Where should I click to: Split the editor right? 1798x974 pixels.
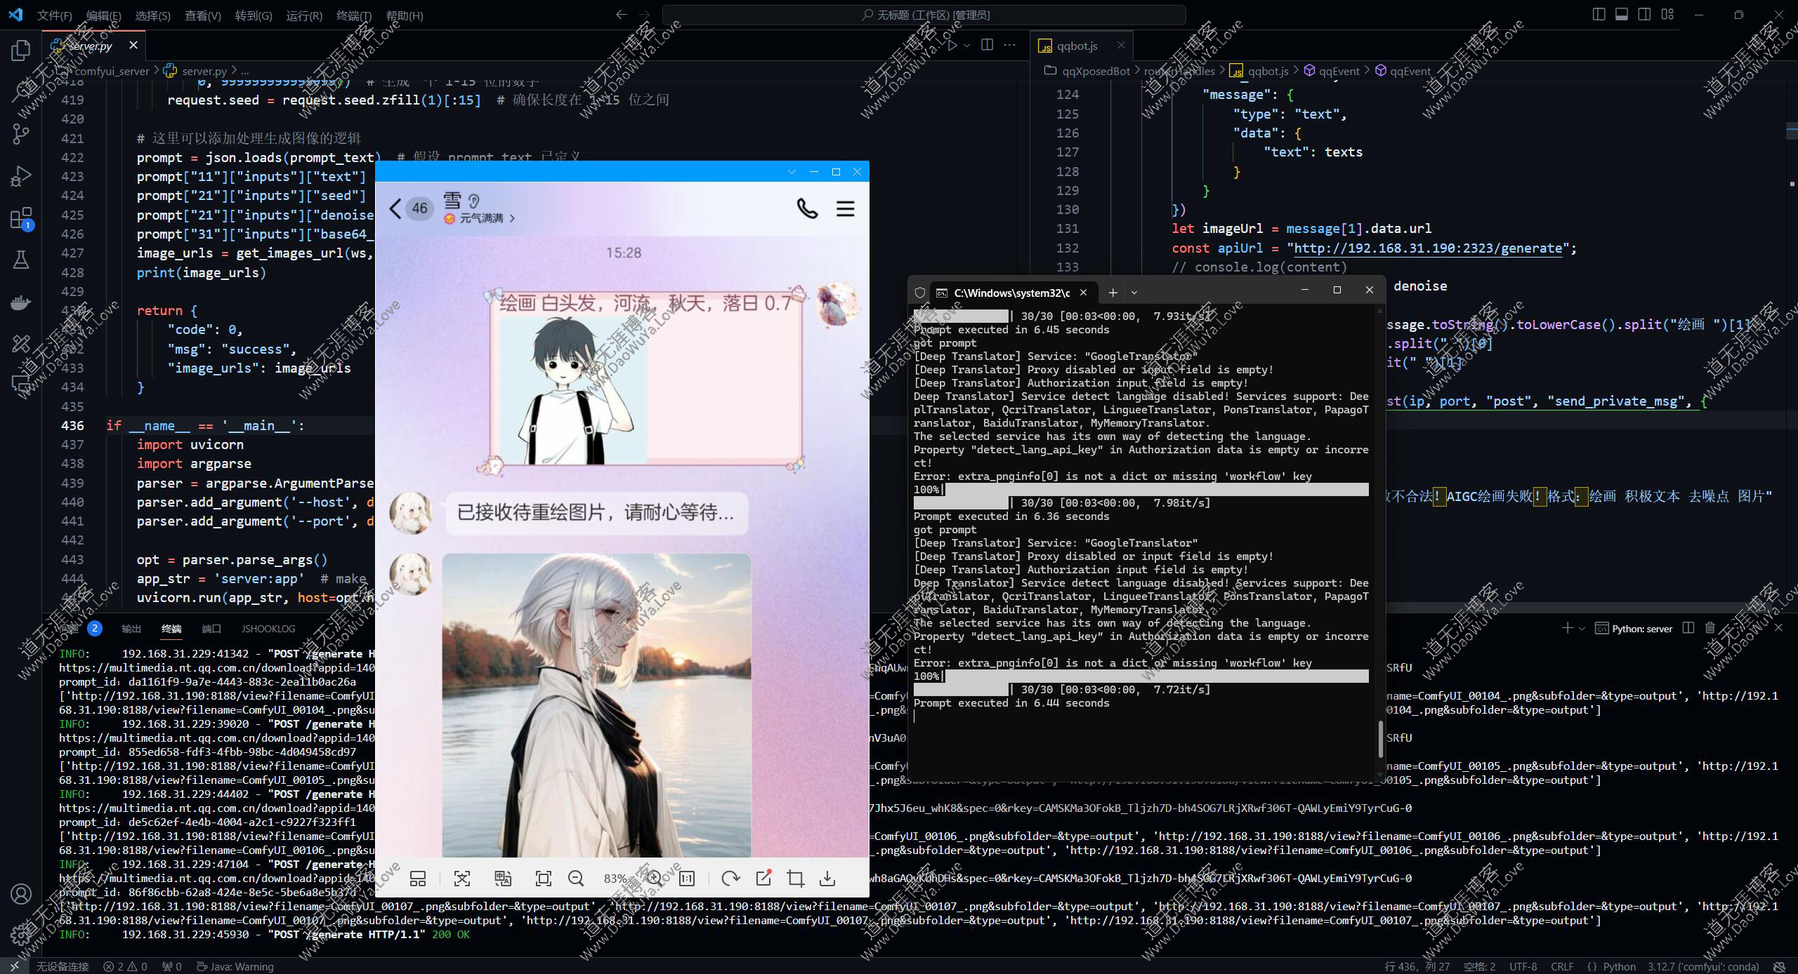(x=987, y=45)
